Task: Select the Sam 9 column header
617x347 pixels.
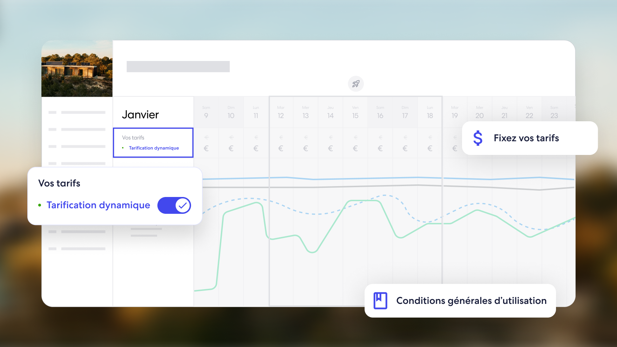Action: point(206,112)
